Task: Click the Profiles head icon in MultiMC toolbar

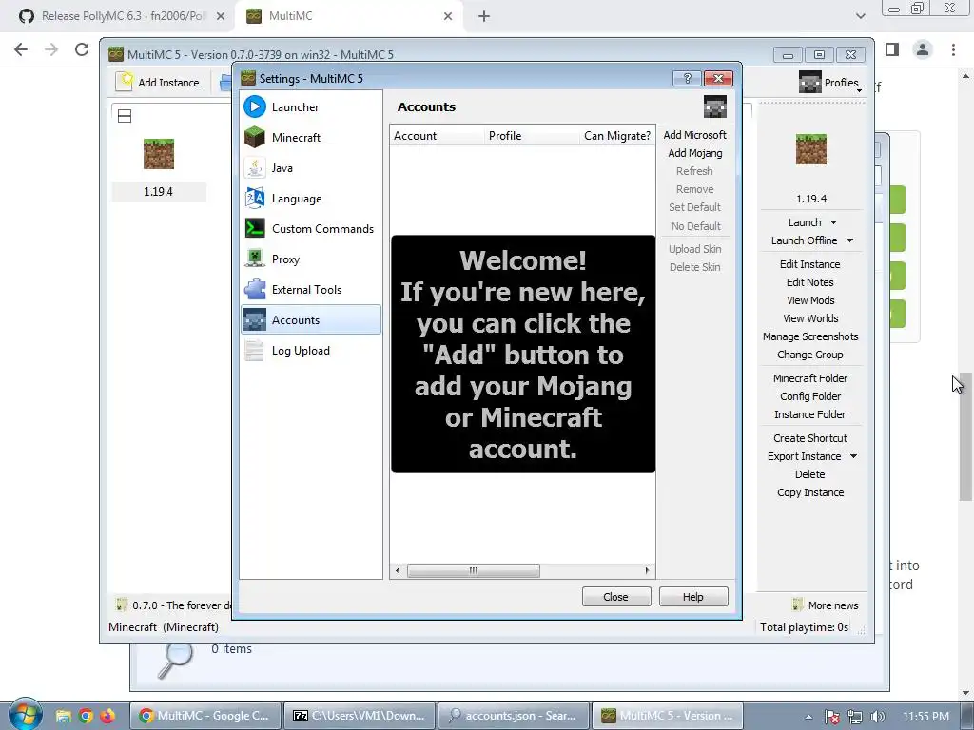Action: (x=810, y=82)
